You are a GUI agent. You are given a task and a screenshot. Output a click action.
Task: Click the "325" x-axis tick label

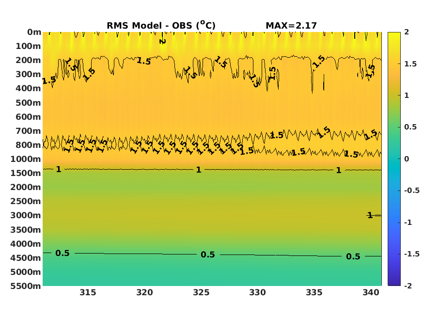pyautogui.click(x=201, y=293)
